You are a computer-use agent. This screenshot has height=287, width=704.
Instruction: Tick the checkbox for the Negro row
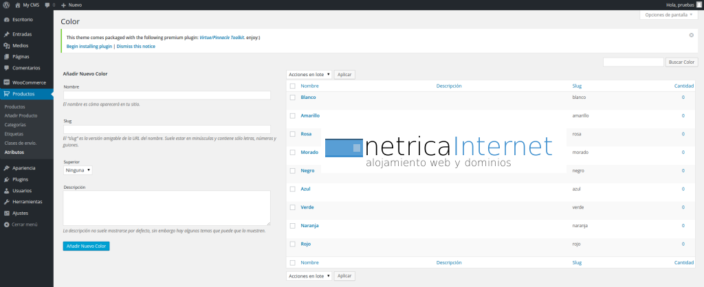(x=293, y=170)
